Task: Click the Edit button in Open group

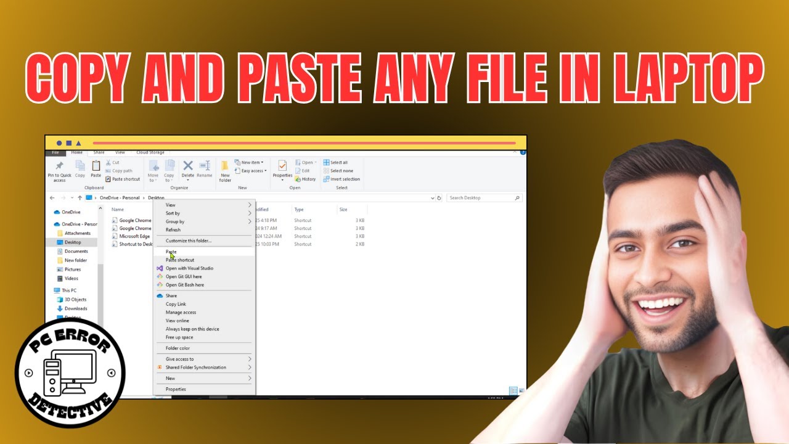Action: click(x=303, y=171)
